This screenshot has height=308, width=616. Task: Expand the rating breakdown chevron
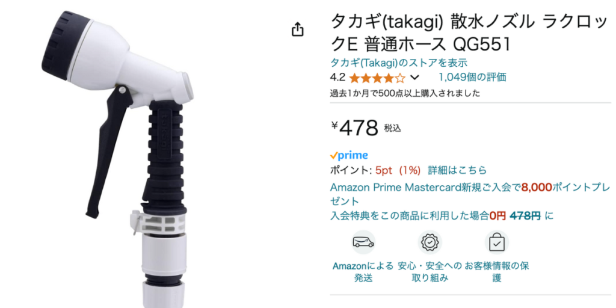tap(414, 78)
